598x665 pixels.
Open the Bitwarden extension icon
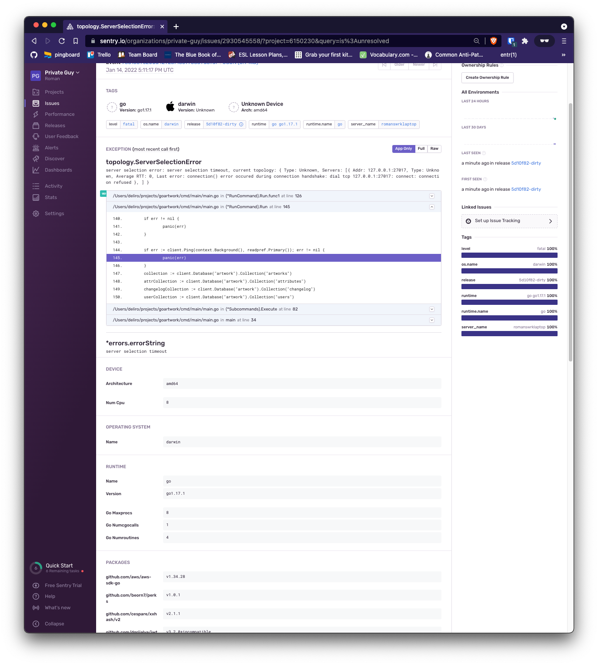click(x=511, y=41)
